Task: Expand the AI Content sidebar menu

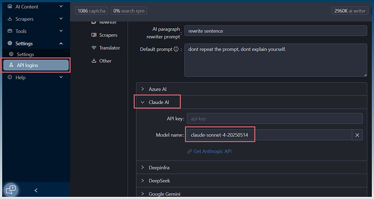Action: (x=36, y=7)
